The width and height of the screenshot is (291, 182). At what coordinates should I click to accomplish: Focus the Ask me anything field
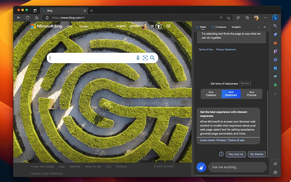tap(237, 167)
